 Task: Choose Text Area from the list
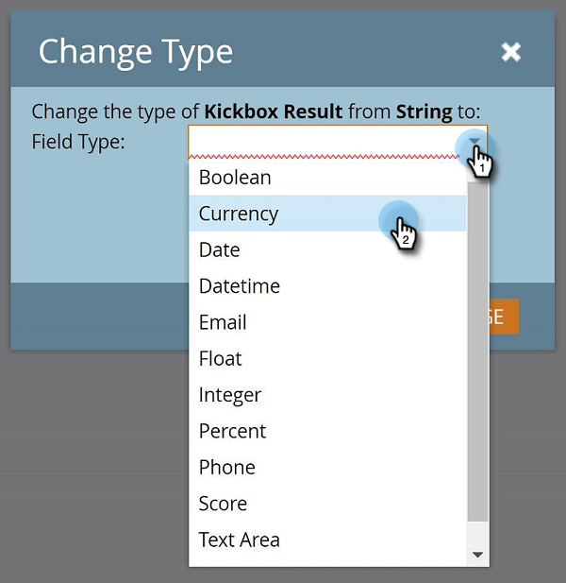(240, 540)
